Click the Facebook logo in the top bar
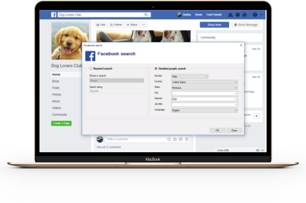 (54, 15)
